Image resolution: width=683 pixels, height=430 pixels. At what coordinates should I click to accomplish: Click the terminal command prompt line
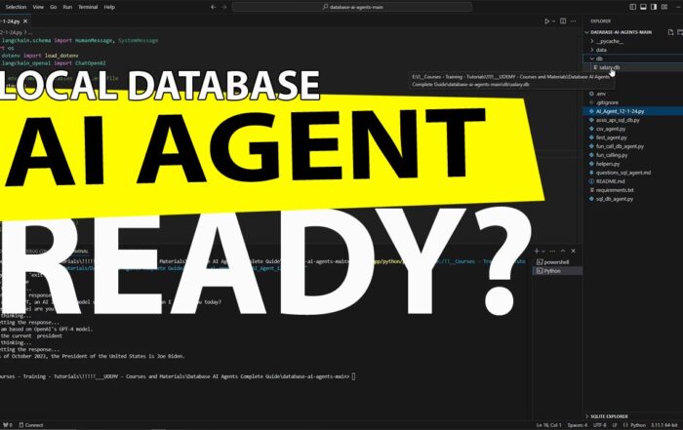[178, 376]
